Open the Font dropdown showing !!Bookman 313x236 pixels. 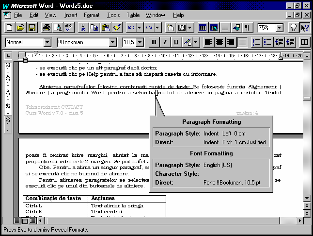(112, 42)
